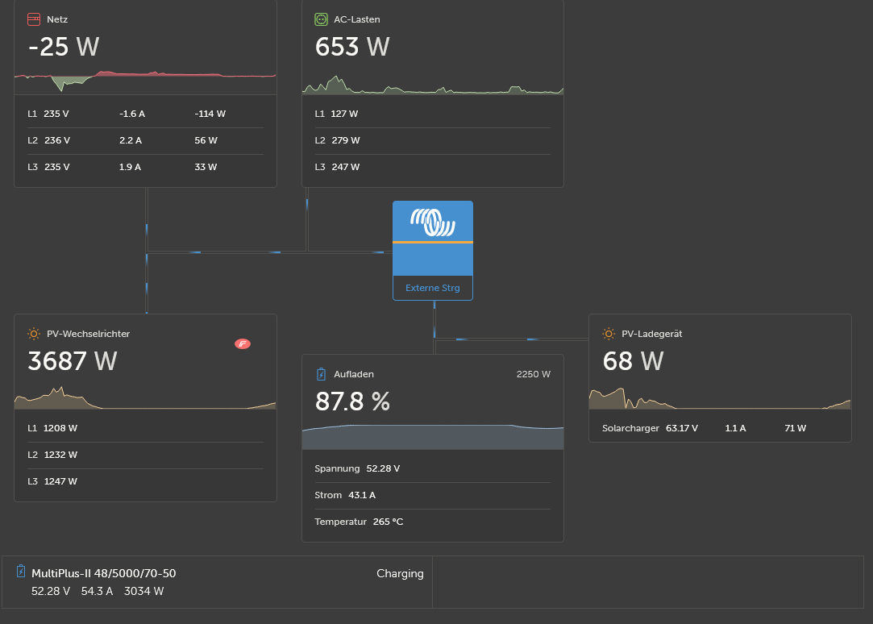Image resolution: width=873 pixels, height=624 pixels.
Task: Click the battery icon beside MultiPlus-II
Action: coord(21,572)
